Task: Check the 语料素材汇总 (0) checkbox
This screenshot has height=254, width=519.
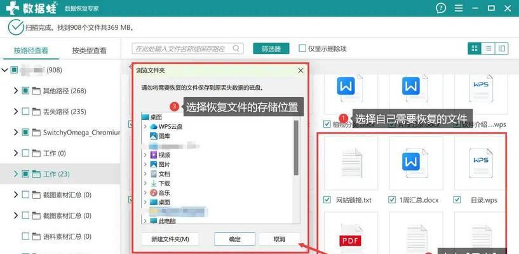Action: pos(25,236)
